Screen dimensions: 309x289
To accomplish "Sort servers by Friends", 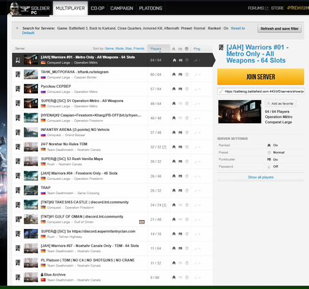I will 139,48.
